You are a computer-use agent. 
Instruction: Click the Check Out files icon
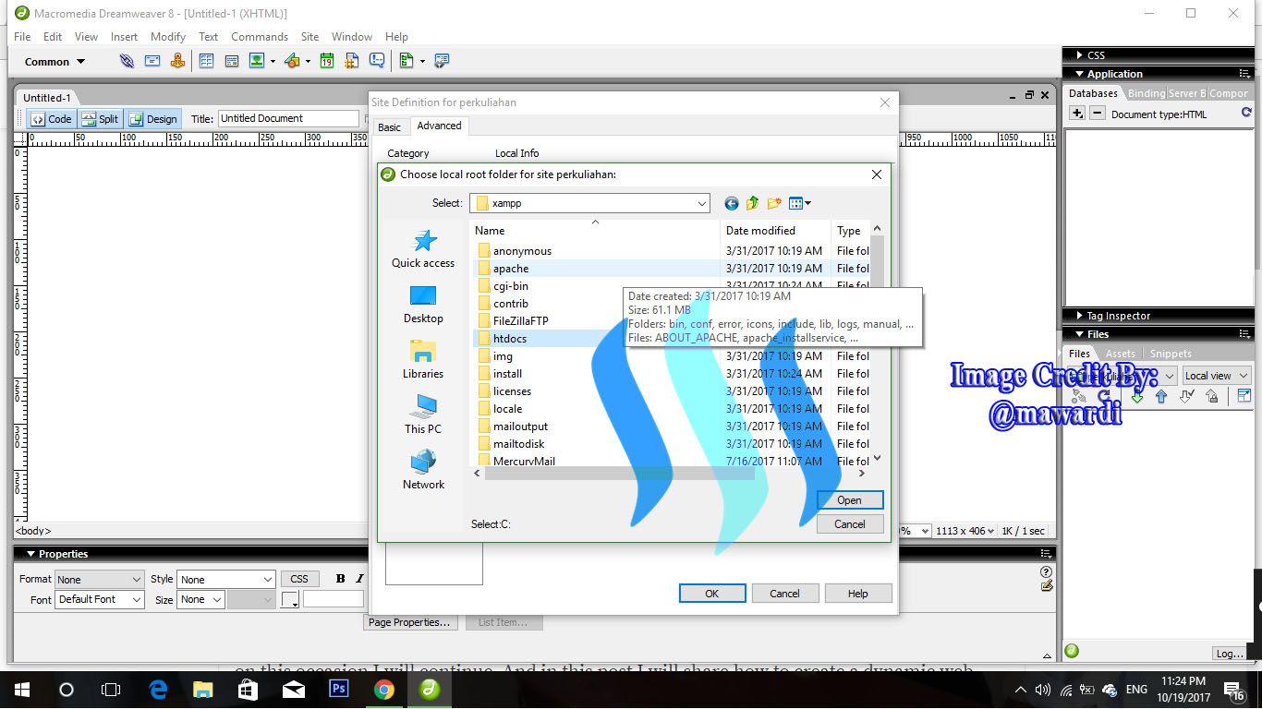1187,397
